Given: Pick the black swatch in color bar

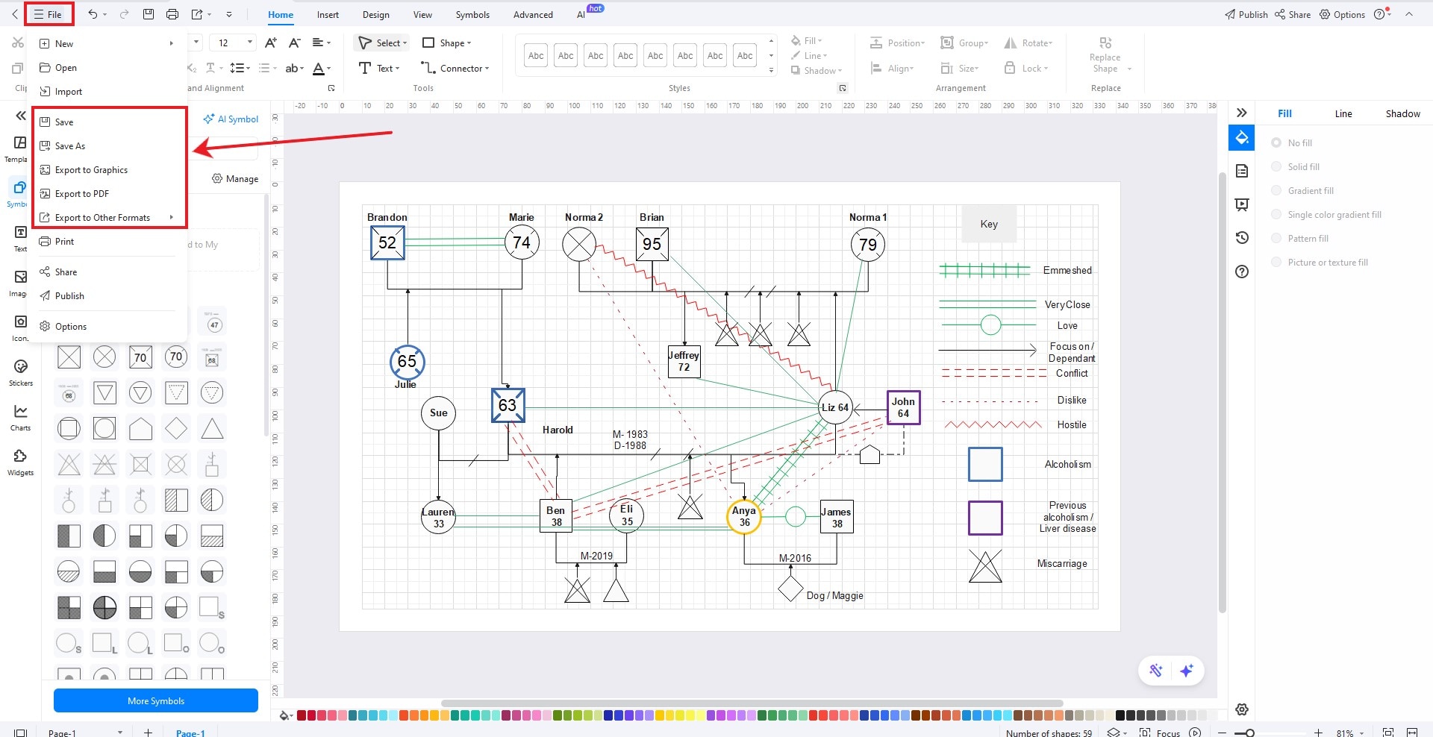Looking at the screenshot, I should [1120, 715].
